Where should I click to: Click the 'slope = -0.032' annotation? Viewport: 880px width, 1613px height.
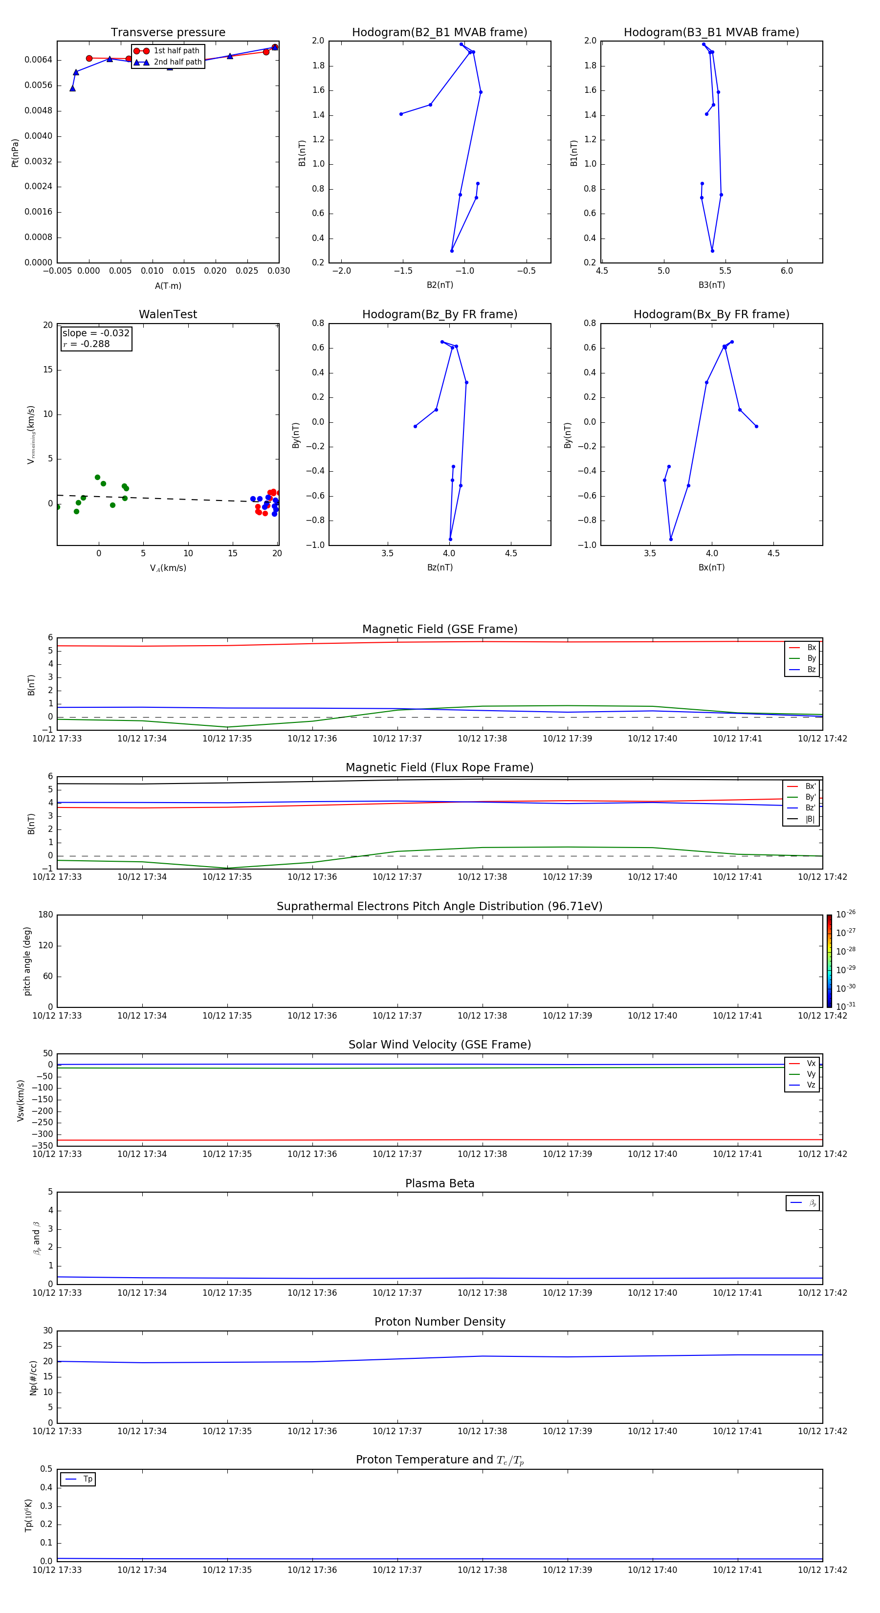coord(96,333)
